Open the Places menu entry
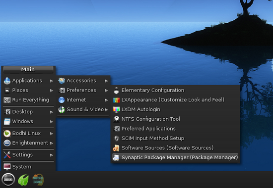The width and height of the screenshot is (273, 188). (28, 90)
